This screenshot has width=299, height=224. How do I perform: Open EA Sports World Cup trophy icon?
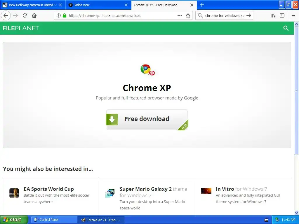[14, 193]
